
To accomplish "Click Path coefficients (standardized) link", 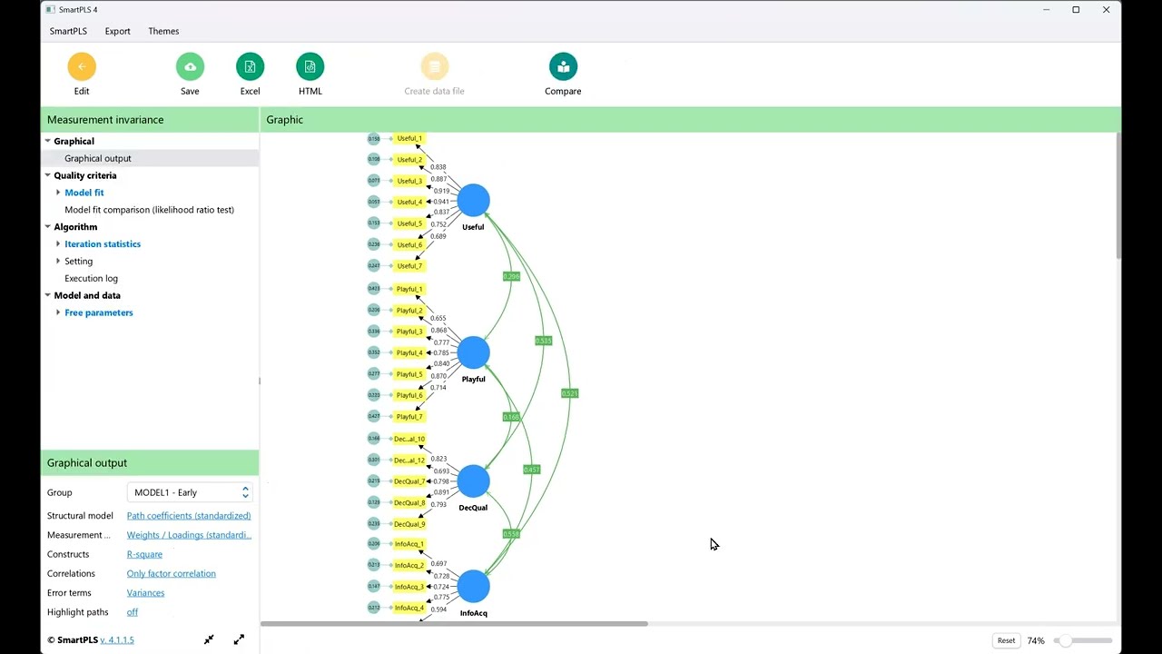I will tap(189, 516).
